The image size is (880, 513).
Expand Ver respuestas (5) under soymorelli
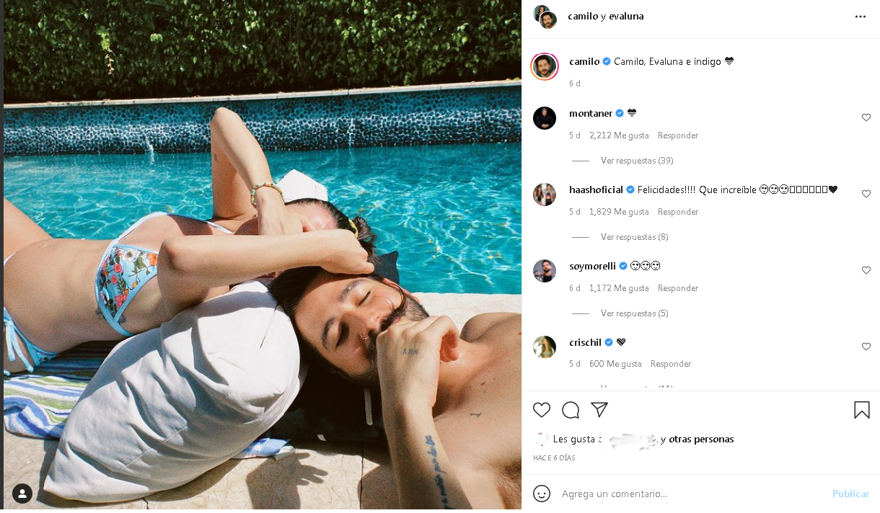635,313
